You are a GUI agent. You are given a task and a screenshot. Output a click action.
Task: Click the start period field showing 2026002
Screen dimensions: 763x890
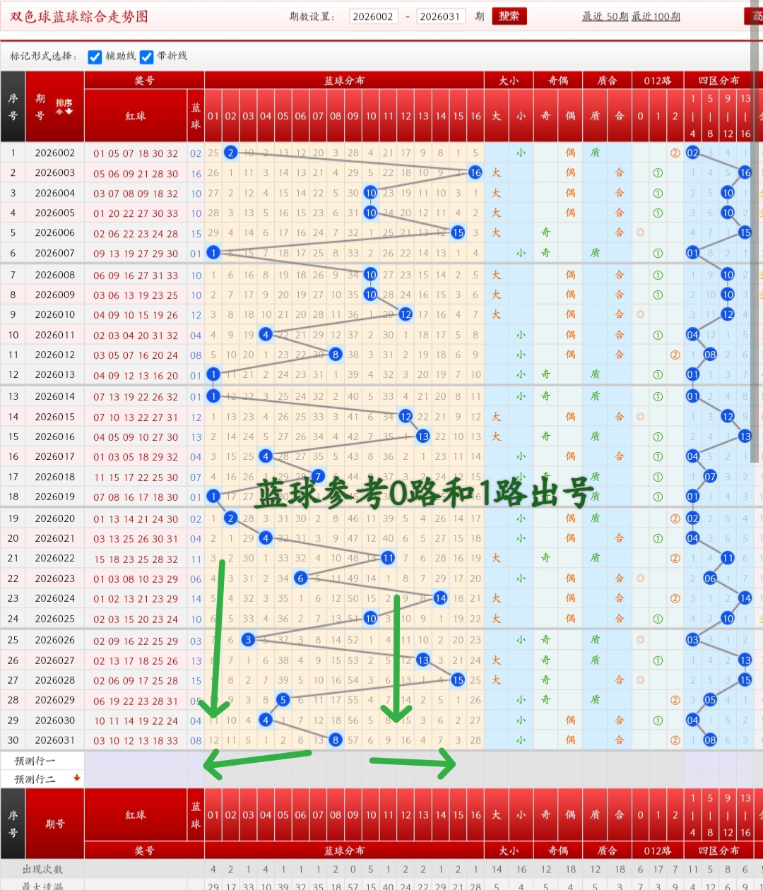373,16
